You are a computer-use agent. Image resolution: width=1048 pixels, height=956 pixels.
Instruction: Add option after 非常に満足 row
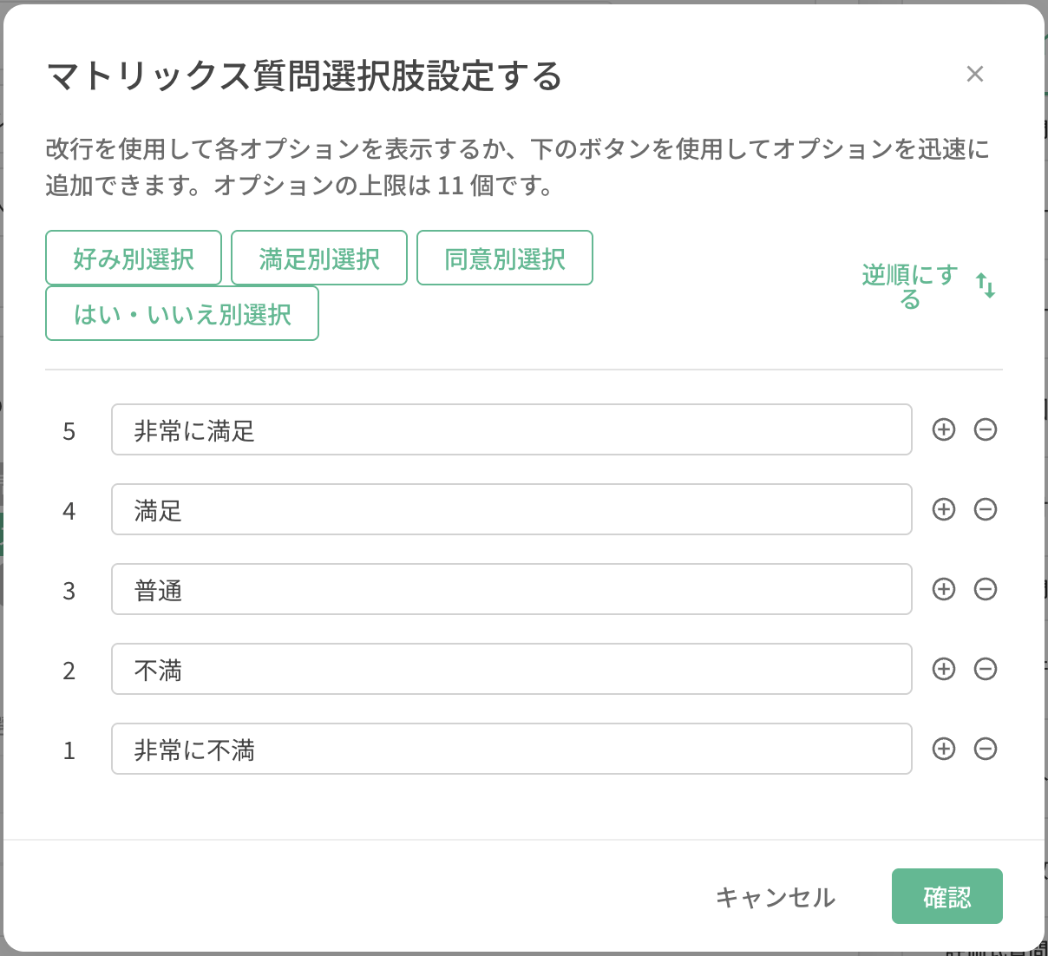944,429
